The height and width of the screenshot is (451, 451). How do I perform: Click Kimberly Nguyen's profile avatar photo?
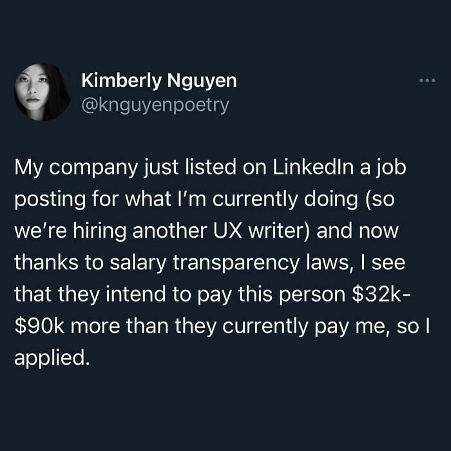(43, 91)
